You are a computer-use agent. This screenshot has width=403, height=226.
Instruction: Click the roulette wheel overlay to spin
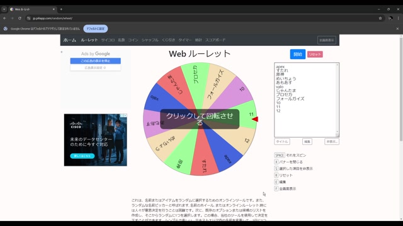(200, 119)
